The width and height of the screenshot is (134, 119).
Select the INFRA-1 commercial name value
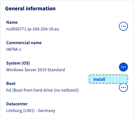tap(14, 49)
